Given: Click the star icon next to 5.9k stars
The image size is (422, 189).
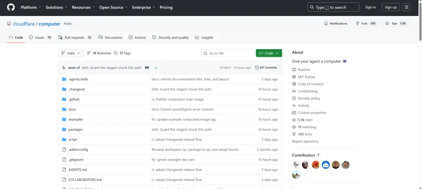Looking at the screenshot, I should pyautogui.click(x=294, y=120).
